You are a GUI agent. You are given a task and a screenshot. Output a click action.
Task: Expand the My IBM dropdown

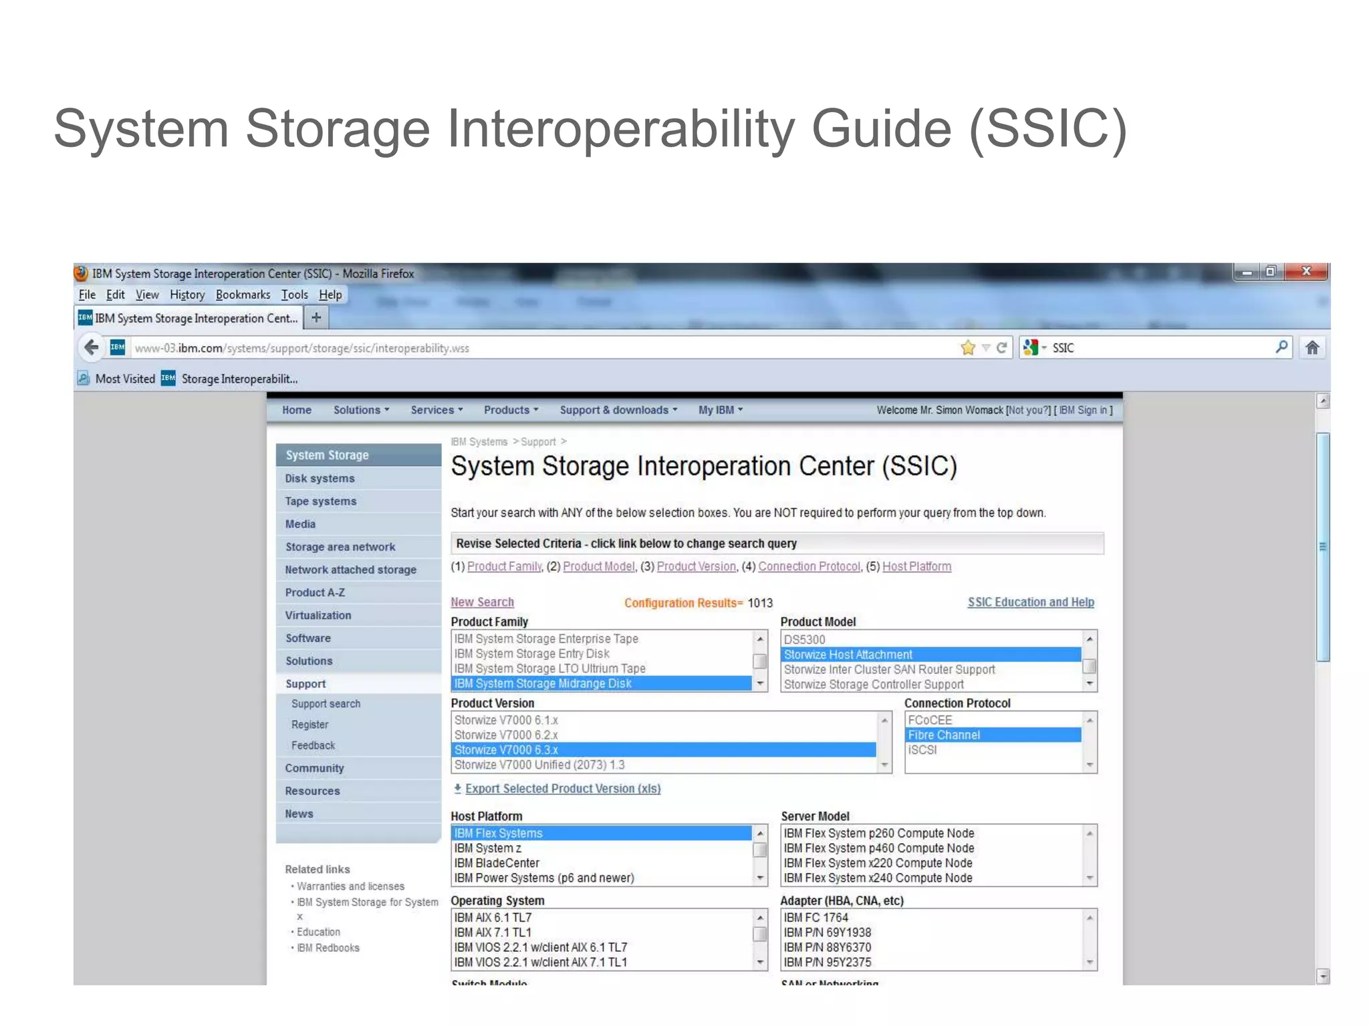click(x=721, y=410)
